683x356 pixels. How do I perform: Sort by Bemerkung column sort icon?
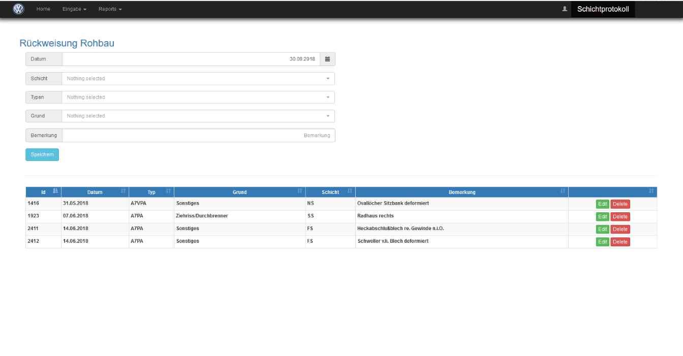(x=563, y=191)
